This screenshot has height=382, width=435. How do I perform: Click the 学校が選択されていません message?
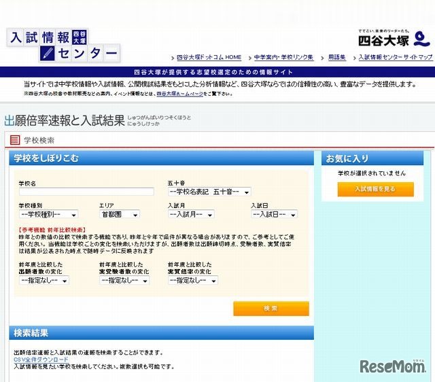click(372, 173)
